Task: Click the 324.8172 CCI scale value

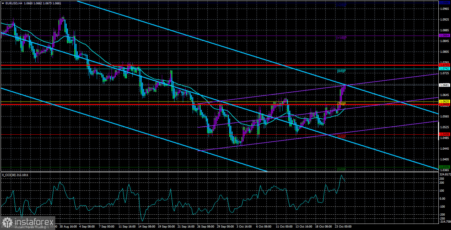Action: (445, 175)
